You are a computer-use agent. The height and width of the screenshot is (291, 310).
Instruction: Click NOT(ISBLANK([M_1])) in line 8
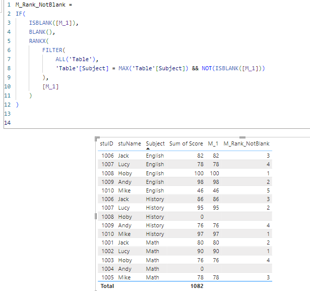point(233,68)
